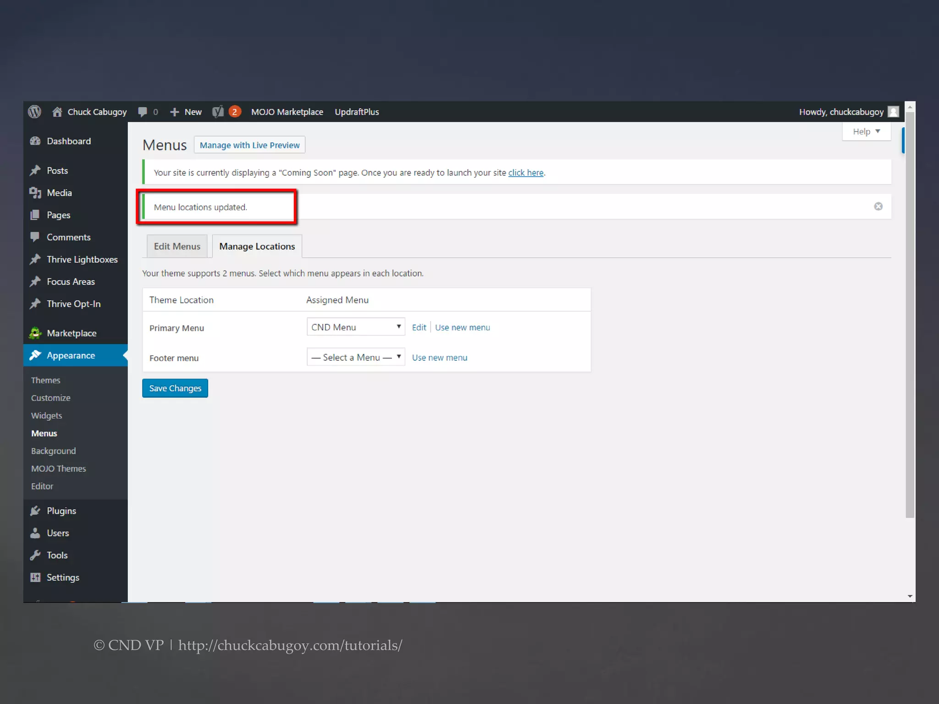939x704 pixels.
Task: Select the Manage Locations tab
Action: click(257, 246)
